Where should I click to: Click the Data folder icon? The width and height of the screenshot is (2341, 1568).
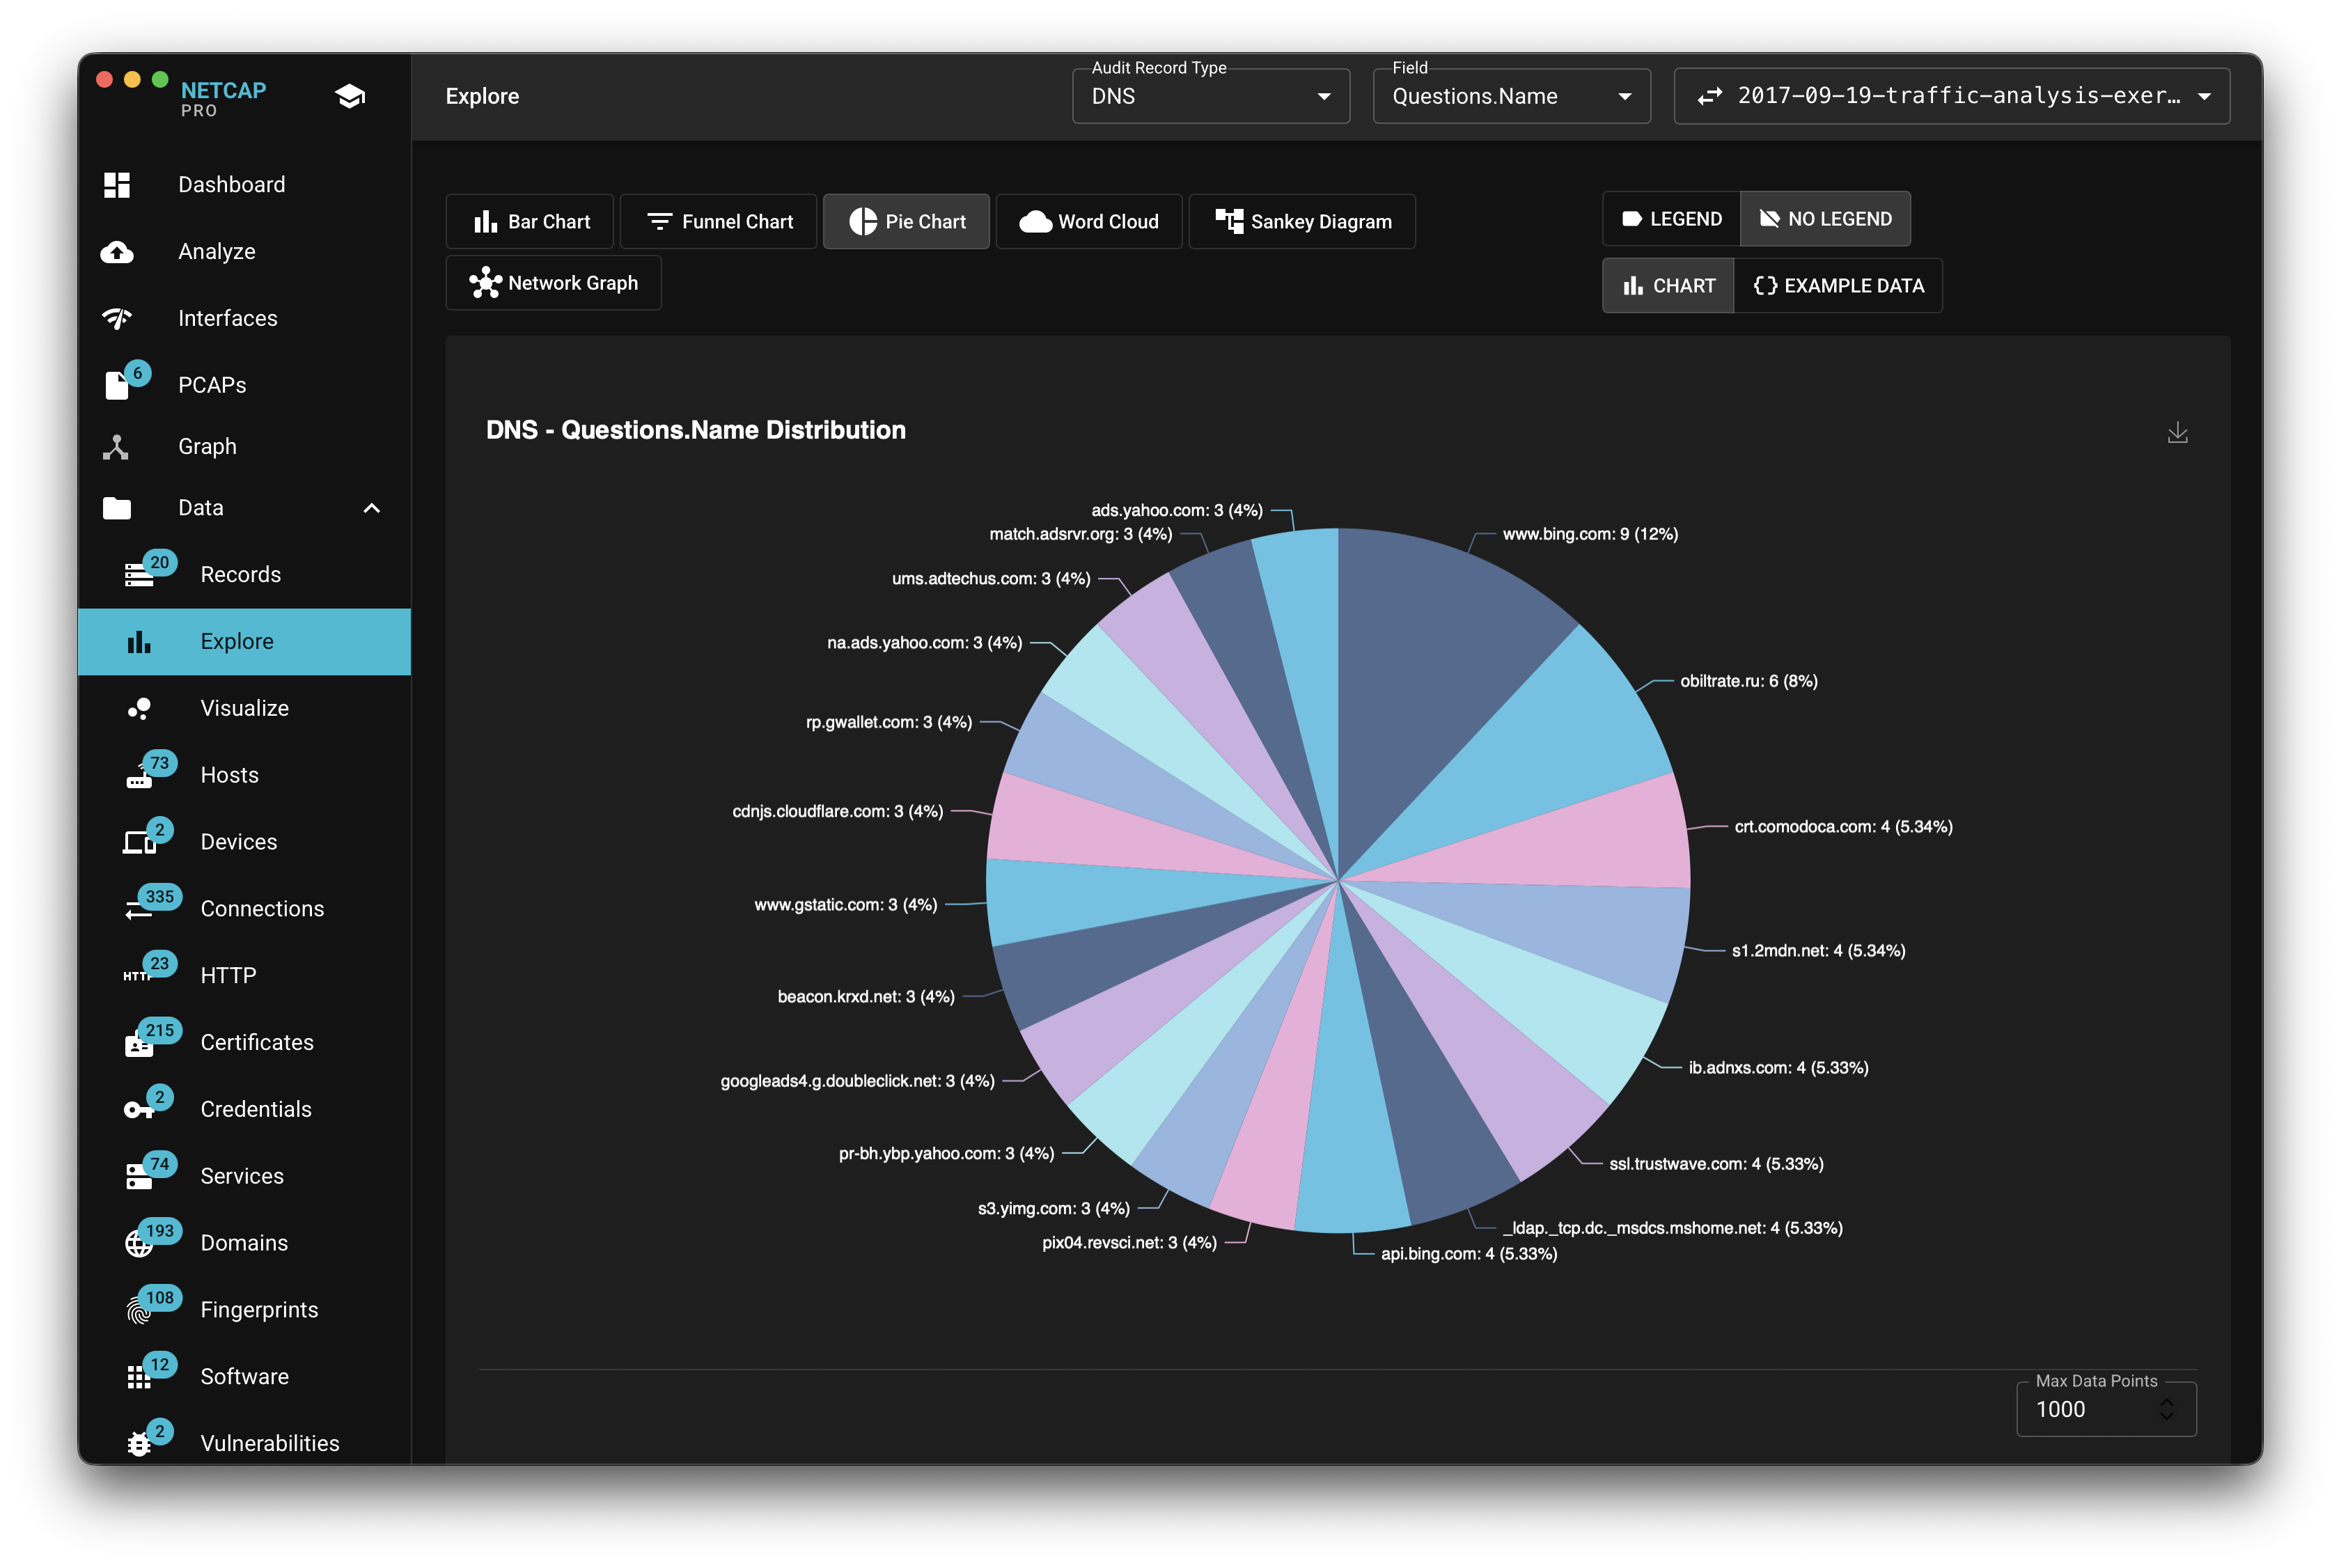click(117, 508)
